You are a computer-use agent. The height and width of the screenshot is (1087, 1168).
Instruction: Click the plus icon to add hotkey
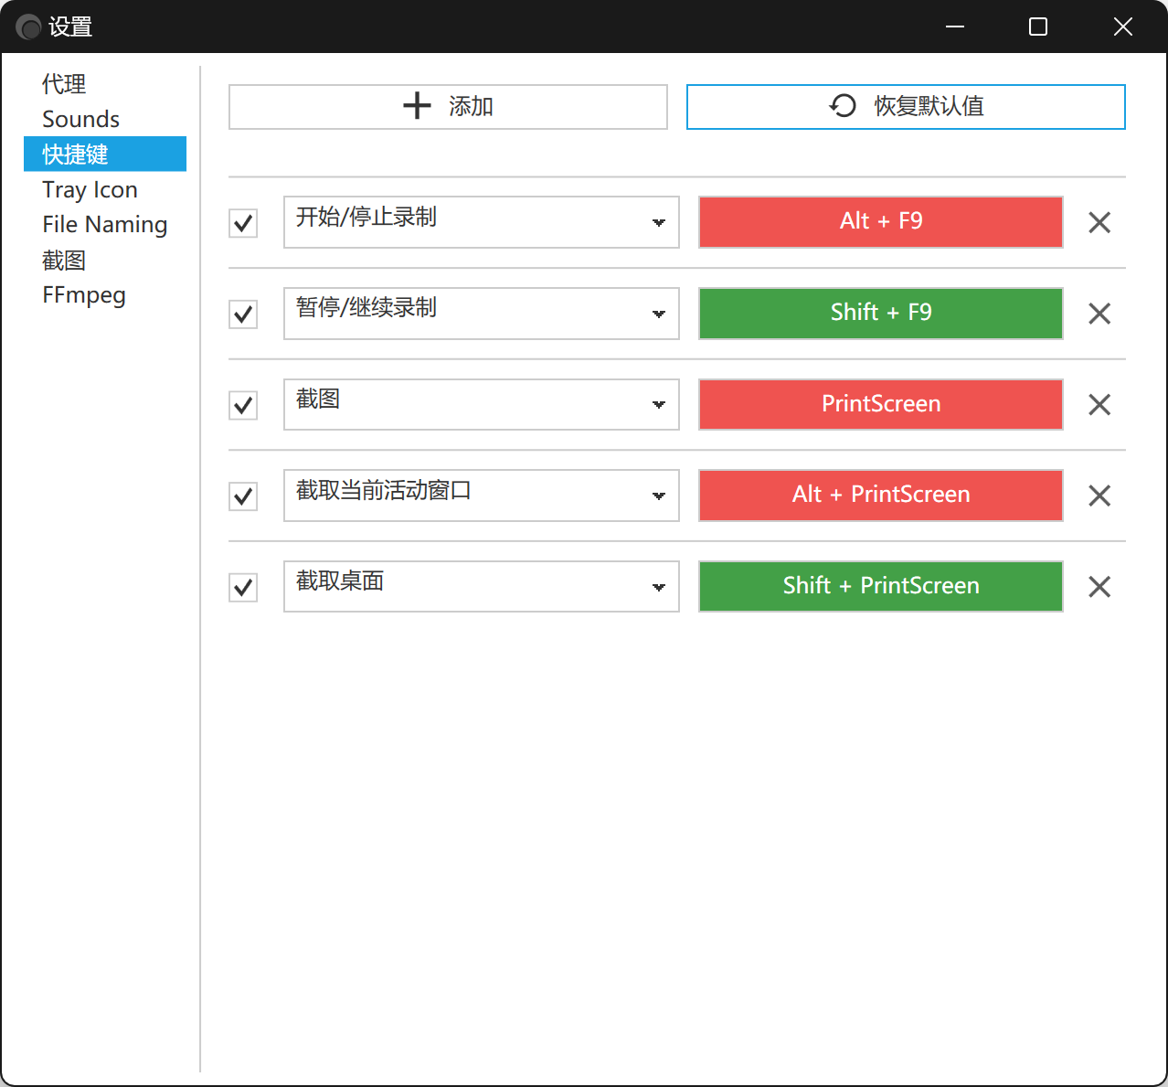click(417, 106)
